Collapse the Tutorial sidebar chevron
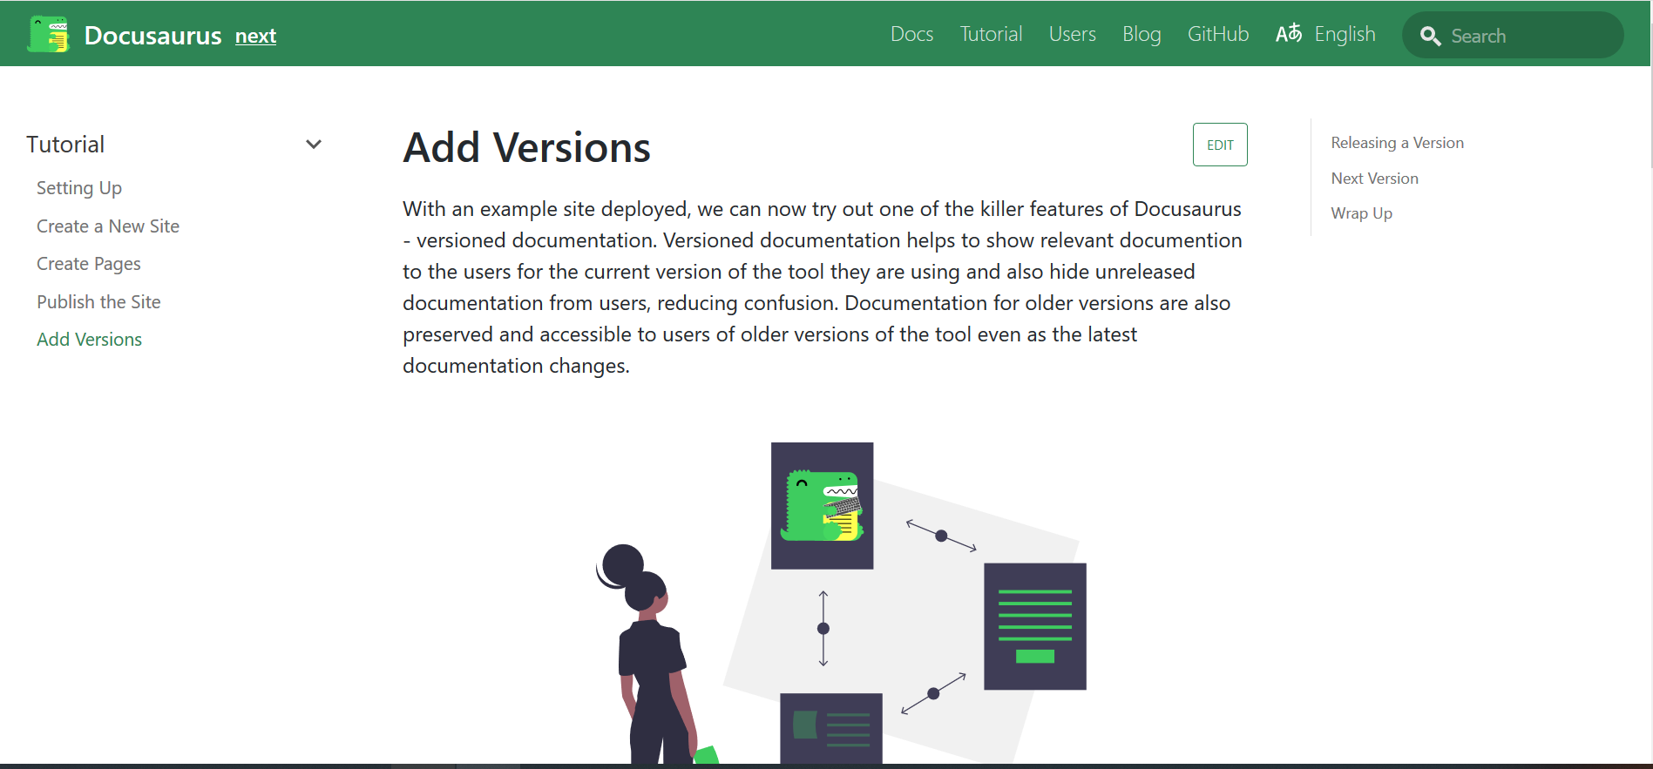The height and width of the screenshot is (769, 1653). (x=314, y=145)
